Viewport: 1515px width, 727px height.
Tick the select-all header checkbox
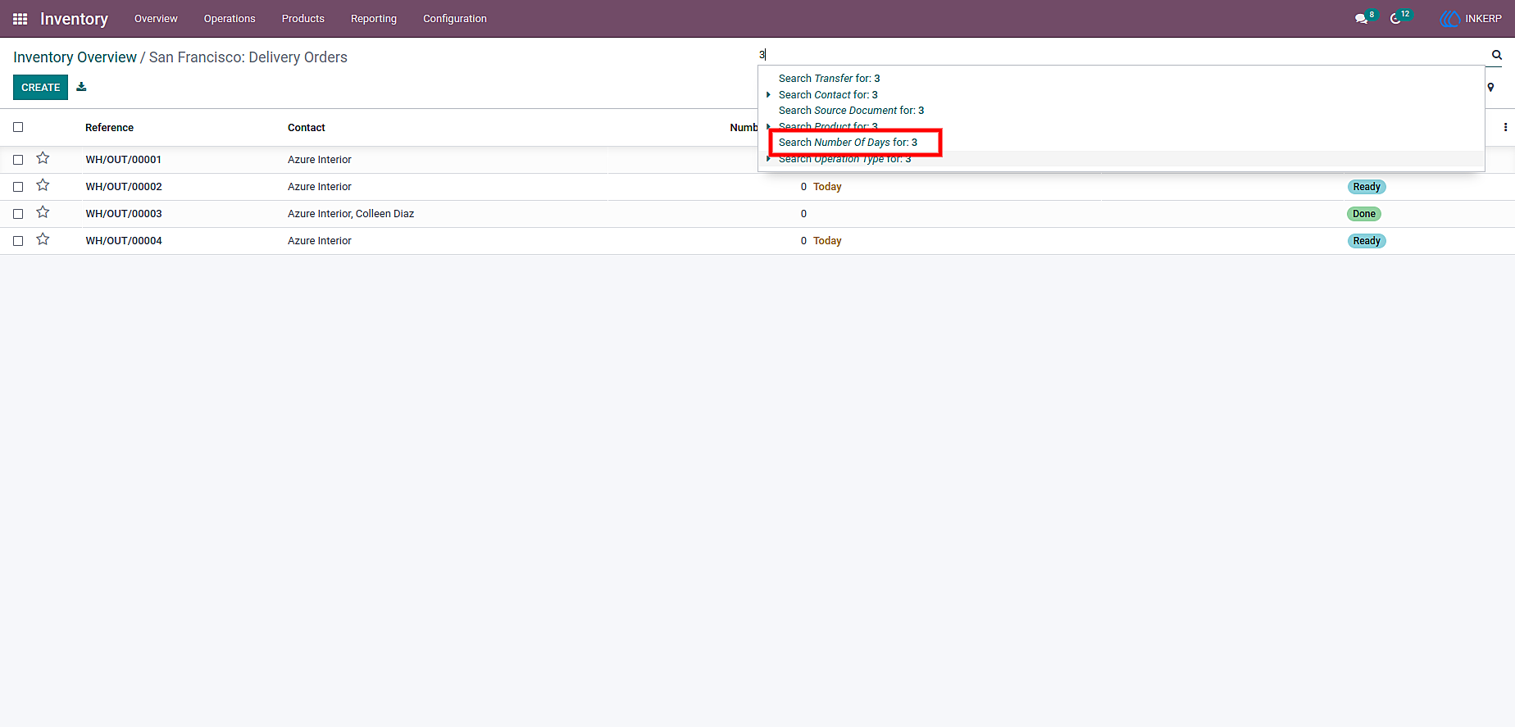coord(18,127)
